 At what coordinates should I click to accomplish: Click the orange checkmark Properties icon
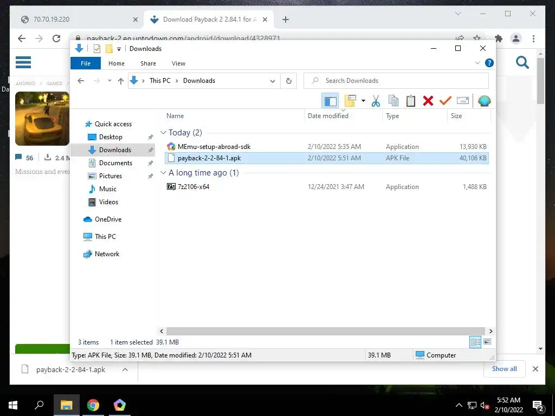click(446, 101)
